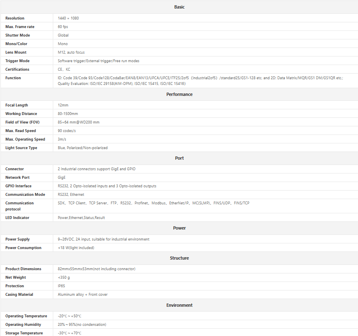Click the Operating Humidity row label
358x336 pixels.
tap(23, 325)
